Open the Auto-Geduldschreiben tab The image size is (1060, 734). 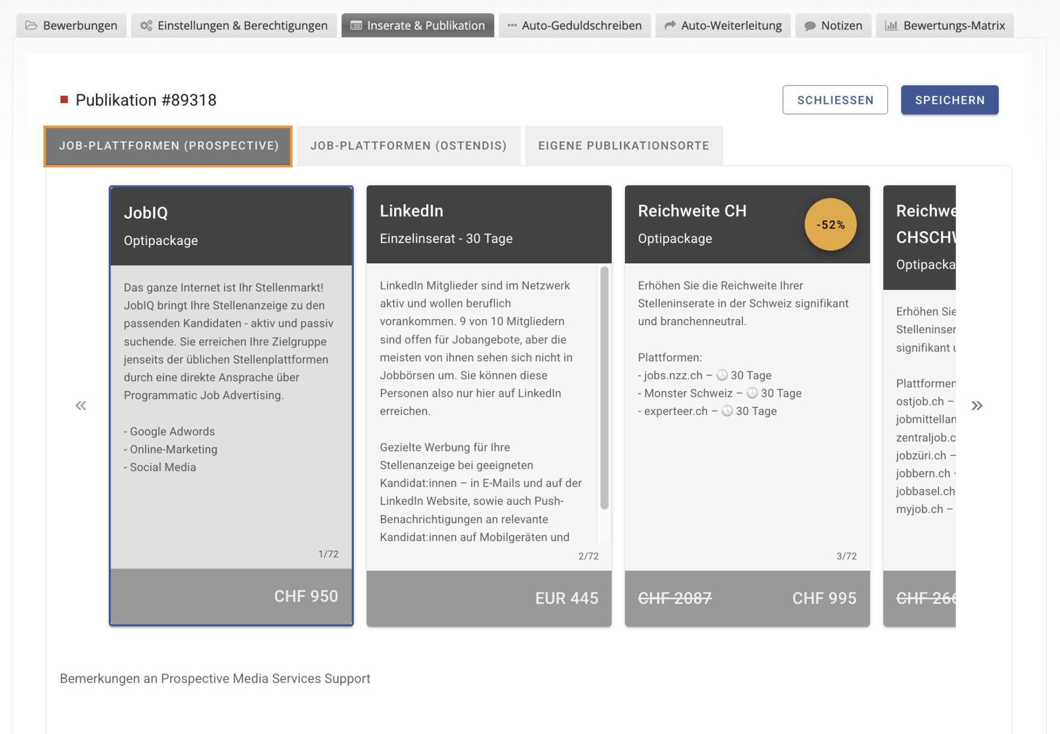click(x=574, y=25)
